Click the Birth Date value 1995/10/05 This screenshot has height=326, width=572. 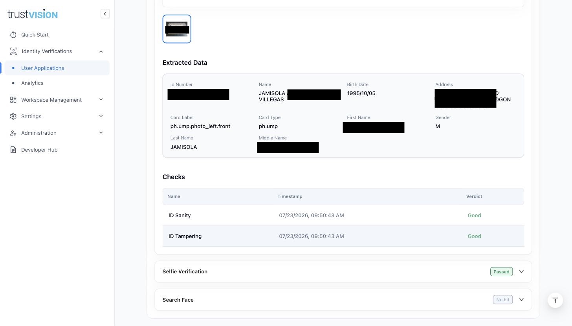click(x=361, y=93)
